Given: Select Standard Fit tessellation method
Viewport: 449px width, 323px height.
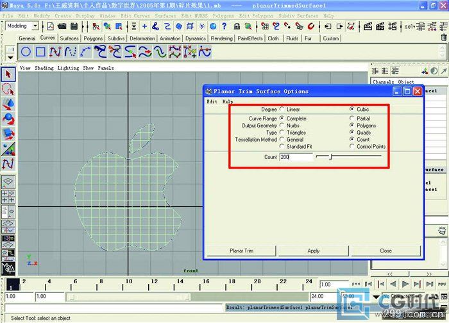Looking at the screenshot, I should tap(282, 146).
